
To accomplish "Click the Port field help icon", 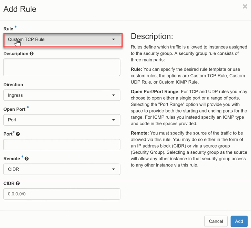I will pos(18,134).
